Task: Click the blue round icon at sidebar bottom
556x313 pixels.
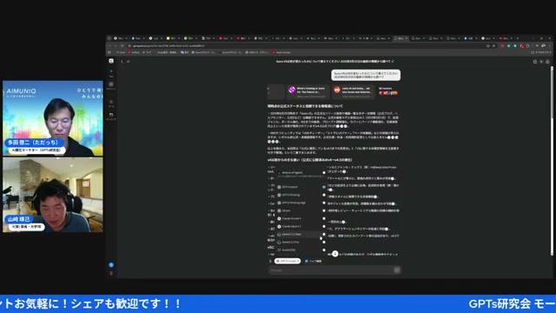Action: pos(111,264)
